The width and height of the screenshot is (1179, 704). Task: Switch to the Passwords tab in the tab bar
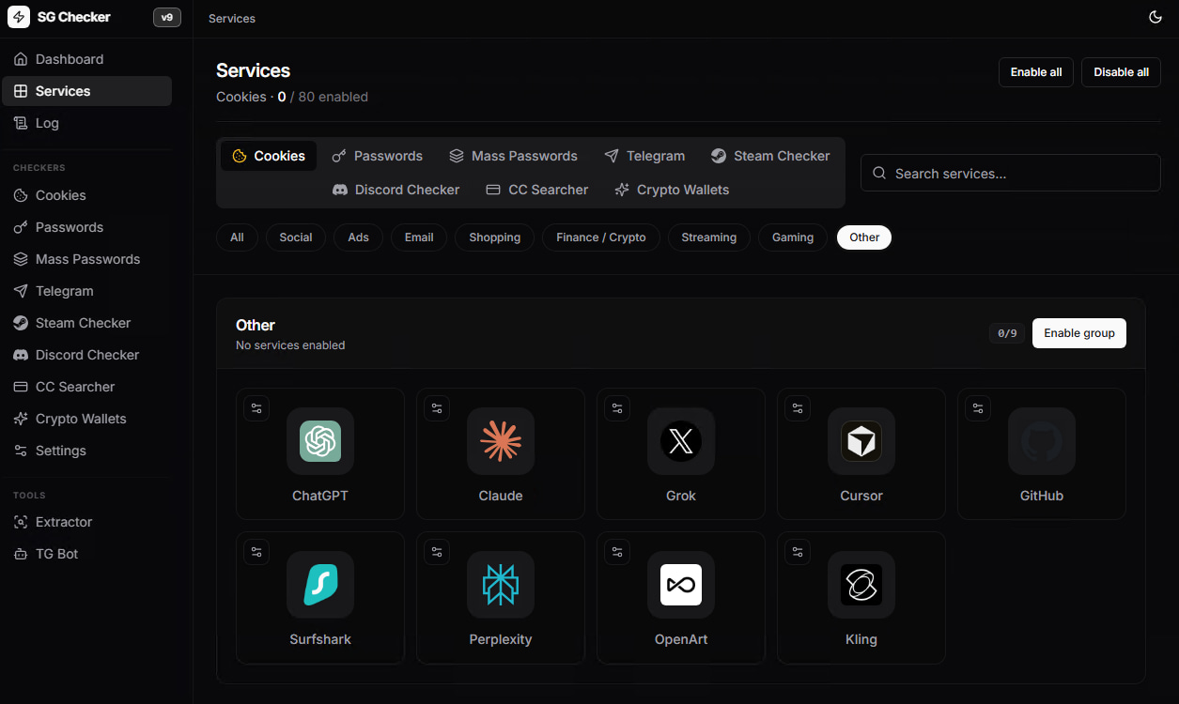pos(378,156)
